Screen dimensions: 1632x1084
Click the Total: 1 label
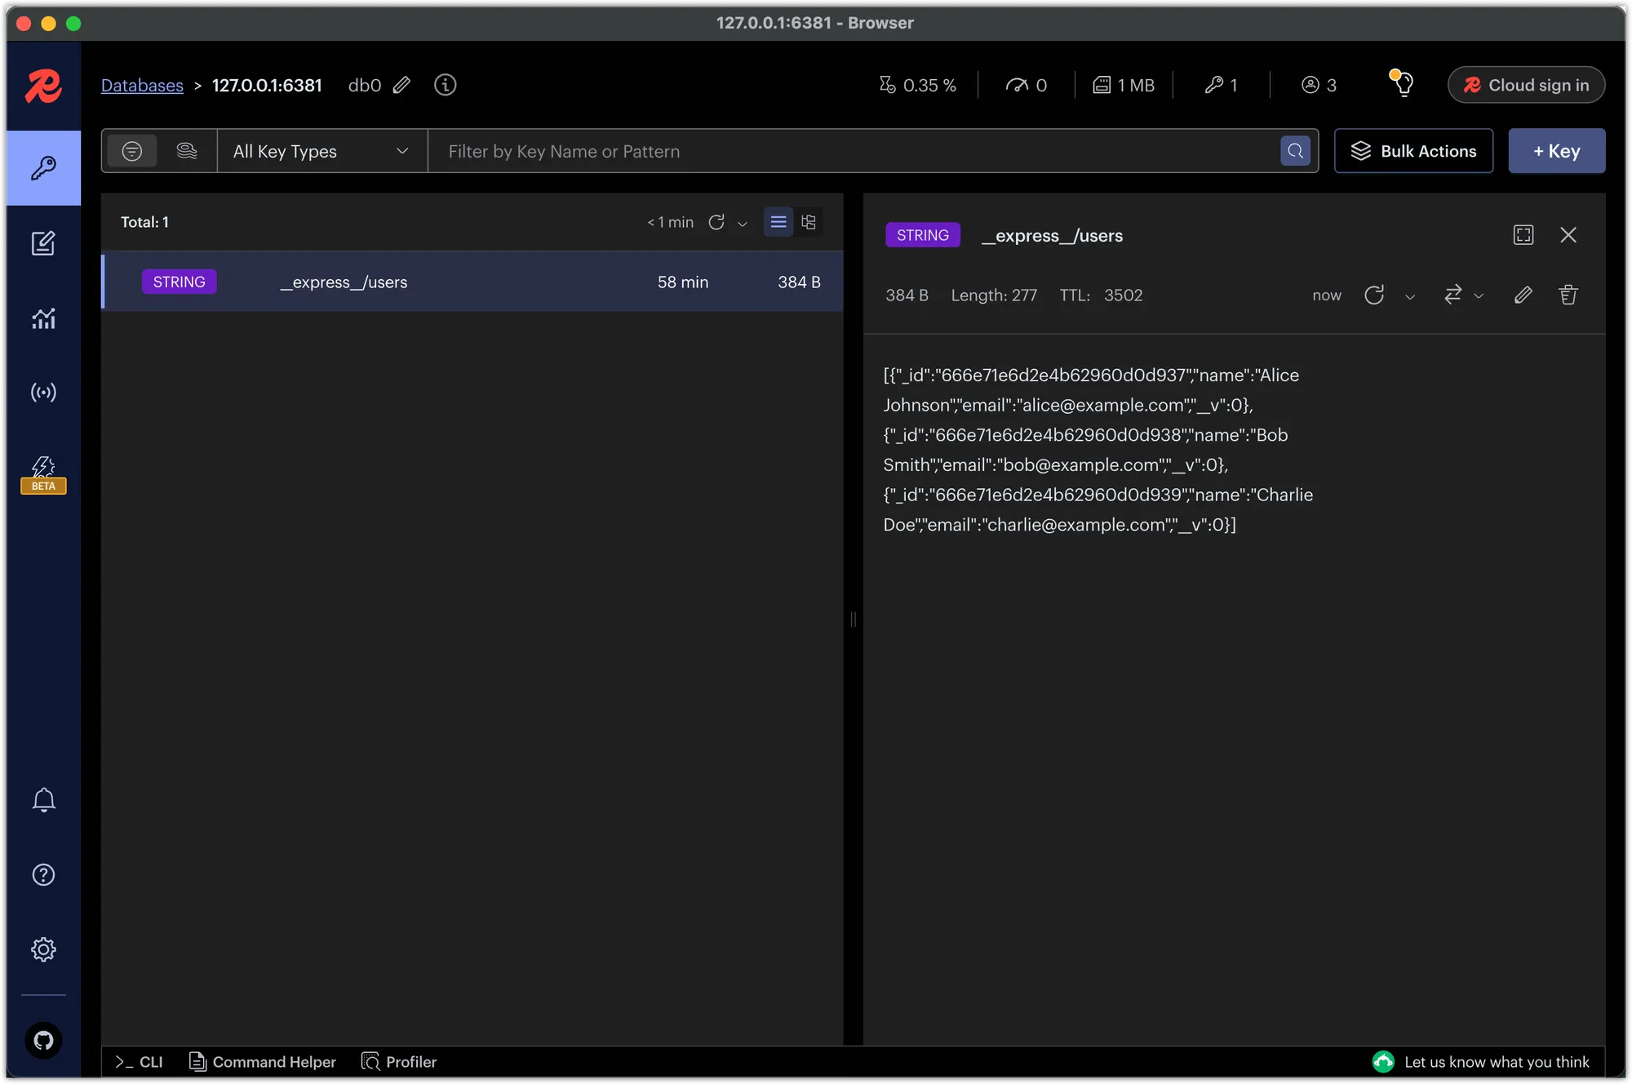pyautogui.click(x=144, y=222)
